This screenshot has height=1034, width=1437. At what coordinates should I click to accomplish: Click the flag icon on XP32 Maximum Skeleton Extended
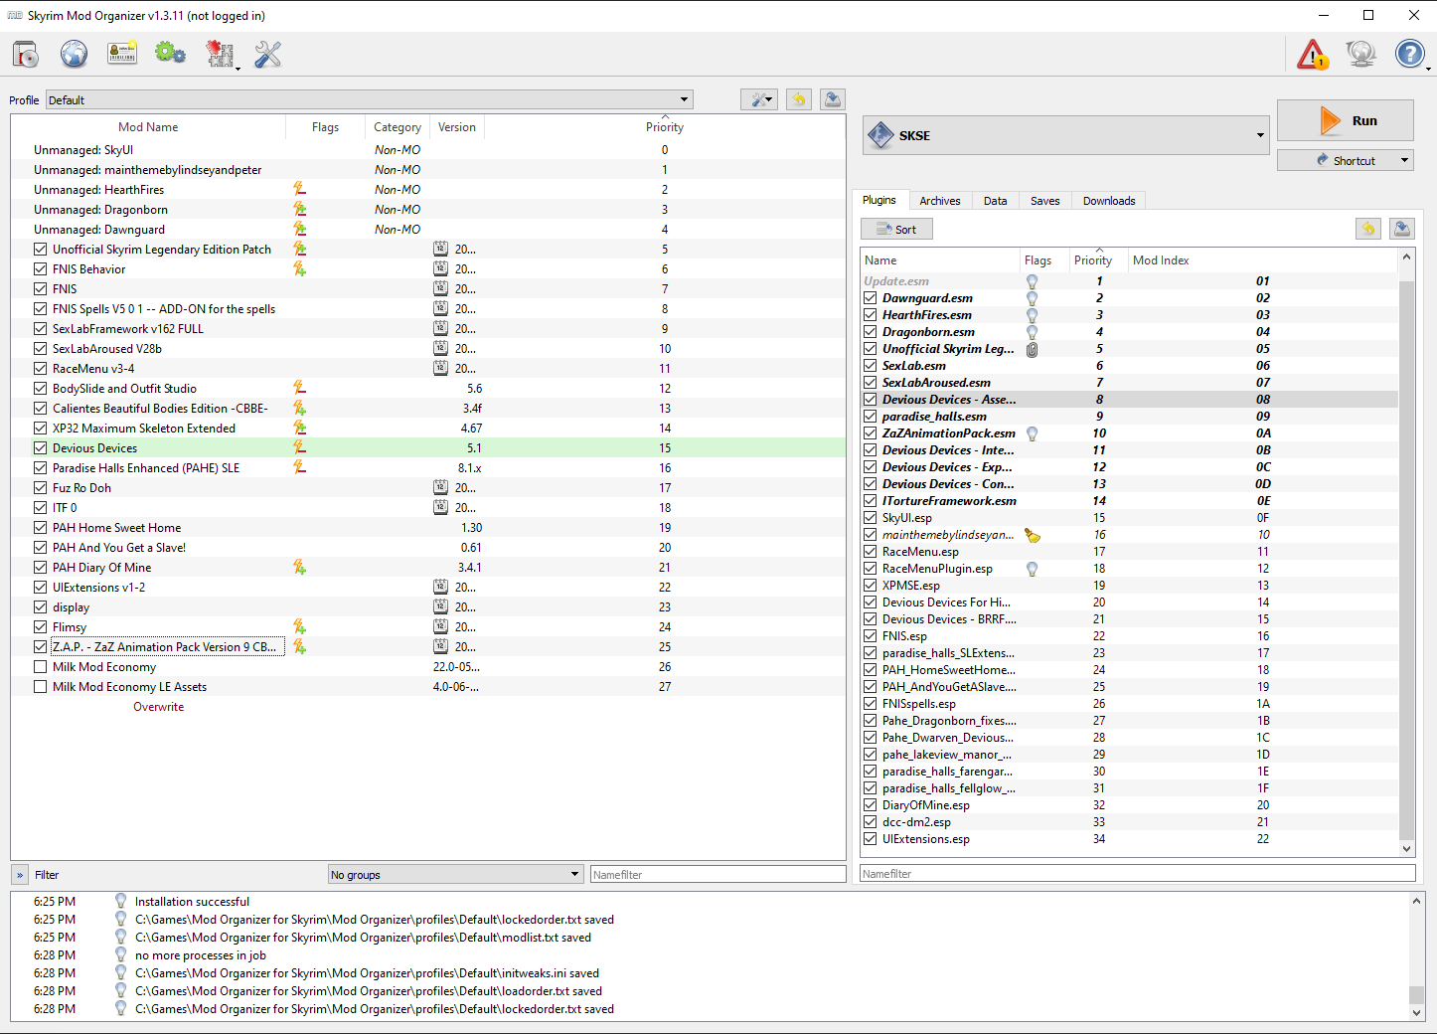(299, 428)
